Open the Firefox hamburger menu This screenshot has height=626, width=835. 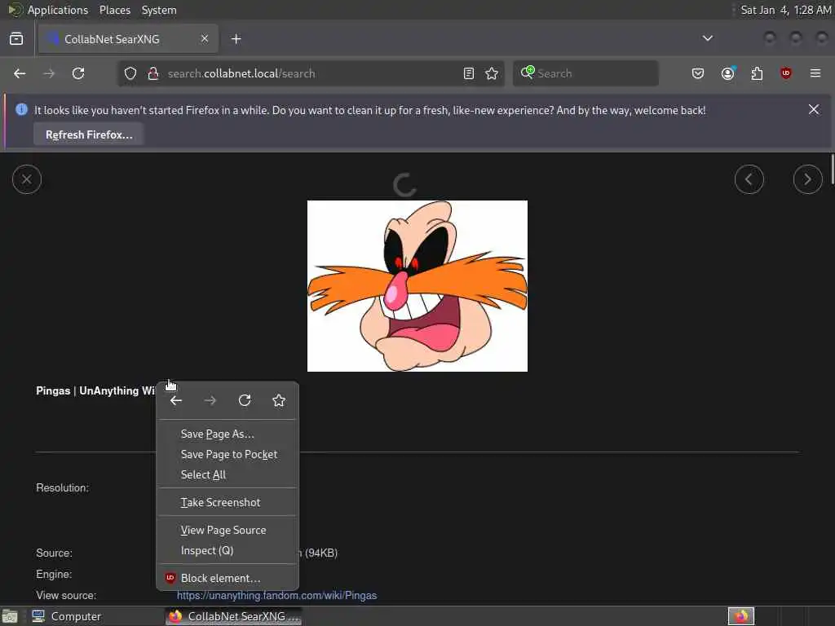click(815, 73)
